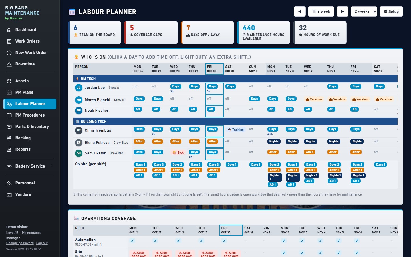Go to previous week with left arrow
Screen dimensions: 411x257
(300, 11)
